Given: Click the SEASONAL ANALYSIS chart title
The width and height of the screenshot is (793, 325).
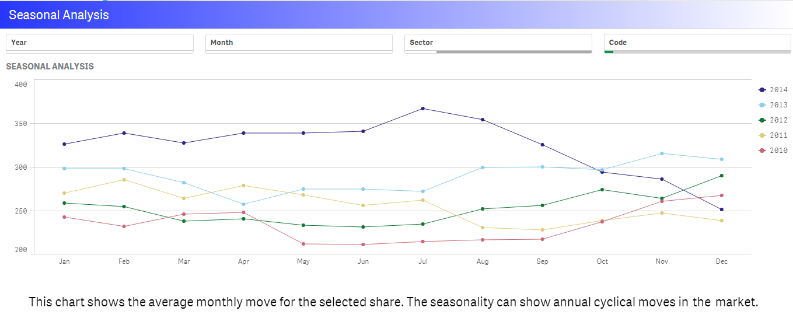Looking at the screenshot, I should (50, 67).
